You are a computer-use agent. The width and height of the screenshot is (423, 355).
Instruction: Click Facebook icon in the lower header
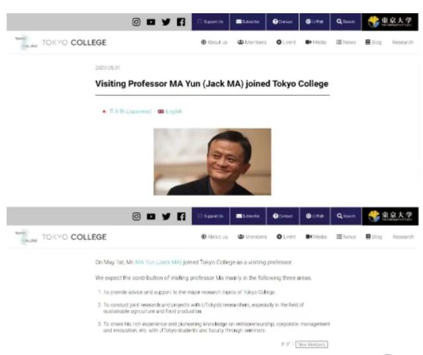tap(181, 216)
